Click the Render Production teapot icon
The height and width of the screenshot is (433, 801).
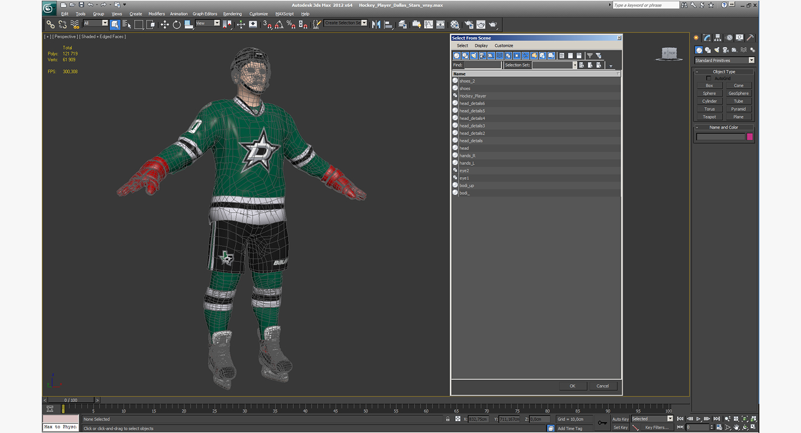pyautogui.click(x=493, y=24)
